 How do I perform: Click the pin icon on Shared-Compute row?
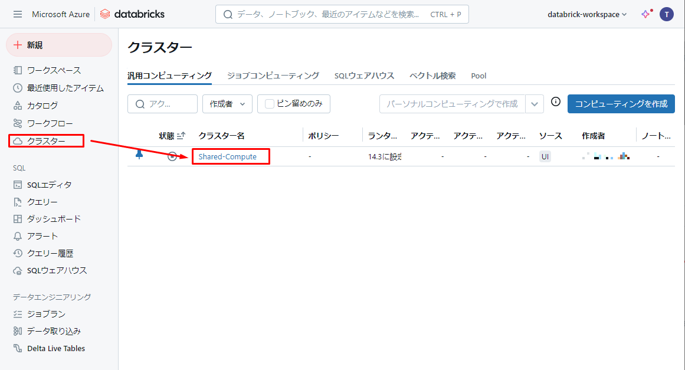(139, 155)
